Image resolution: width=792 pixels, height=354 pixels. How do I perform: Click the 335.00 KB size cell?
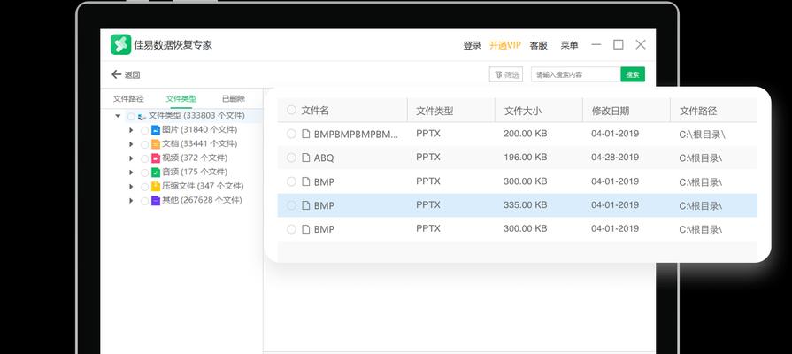[x=526, y=205]
